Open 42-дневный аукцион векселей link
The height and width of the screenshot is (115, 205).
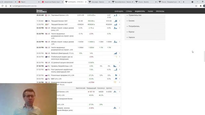tap(62, 63)
